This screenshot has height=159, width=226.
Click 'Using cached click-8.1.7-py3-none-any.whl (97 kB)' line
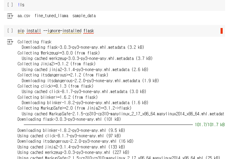pos(69,136)
